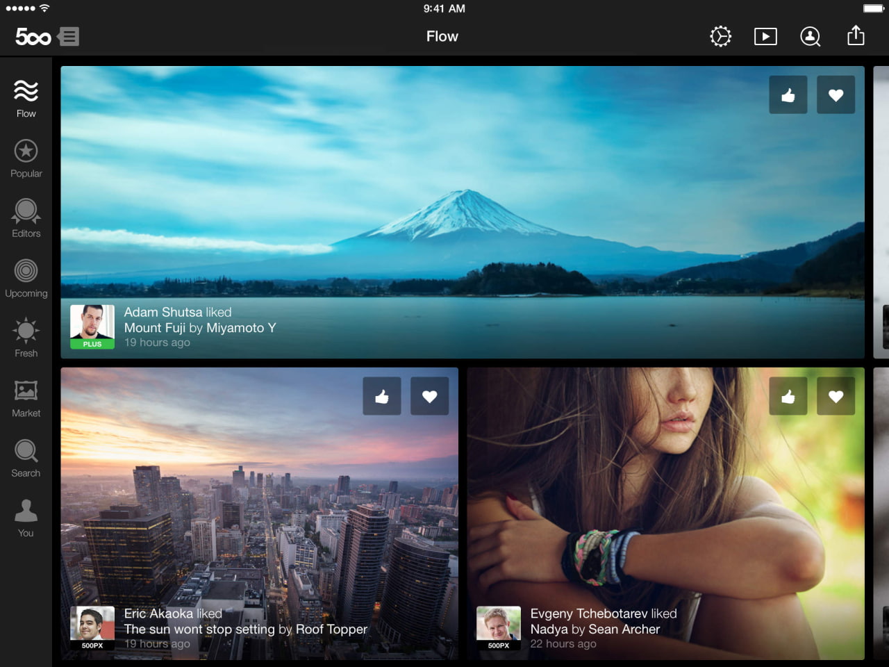The image size is (889, 667).
Task: Open the share menu in the top bar
Action: 856,36
